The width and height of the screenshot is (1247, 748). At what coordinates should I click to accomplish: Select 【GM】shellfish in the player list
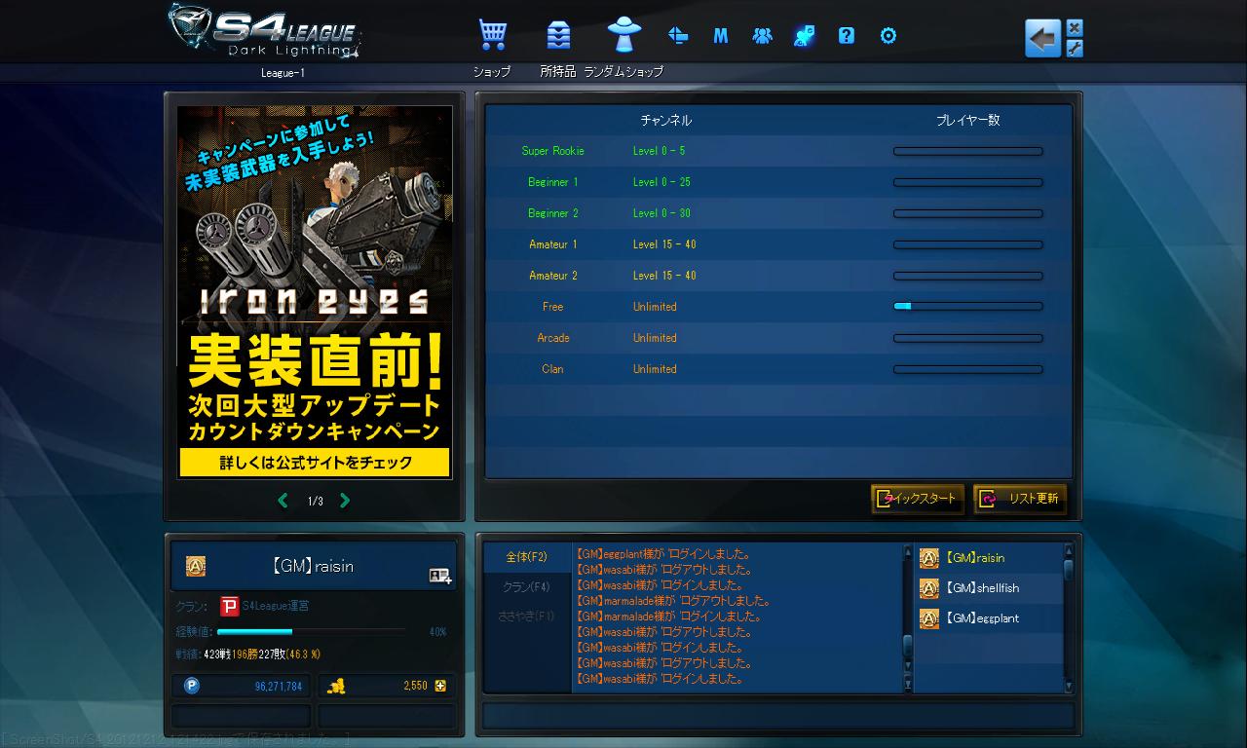[989, 588]
